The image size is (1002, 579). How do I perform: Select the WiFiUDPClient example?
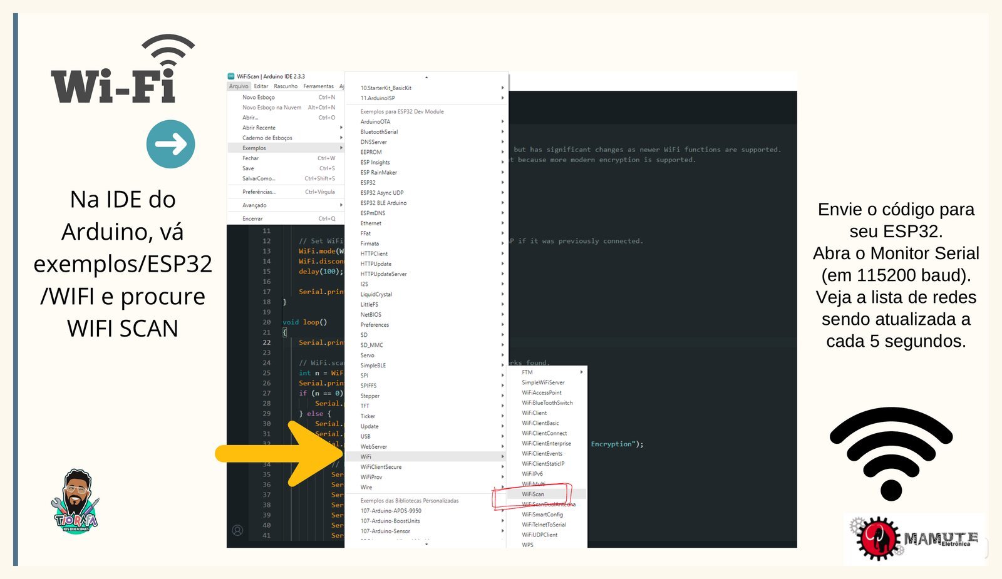pos(547,535)
